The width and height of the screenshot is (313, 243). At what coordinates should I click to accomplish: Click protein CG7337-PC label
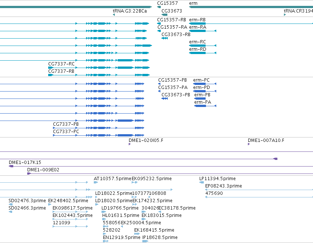66,132
